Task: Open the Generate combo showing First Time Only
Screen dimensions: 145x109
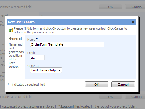Action: coord(46,70)
